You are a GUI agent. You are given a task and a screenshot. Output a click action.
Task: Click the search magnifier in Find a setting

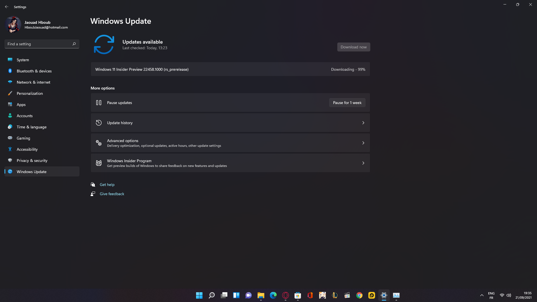74,44
